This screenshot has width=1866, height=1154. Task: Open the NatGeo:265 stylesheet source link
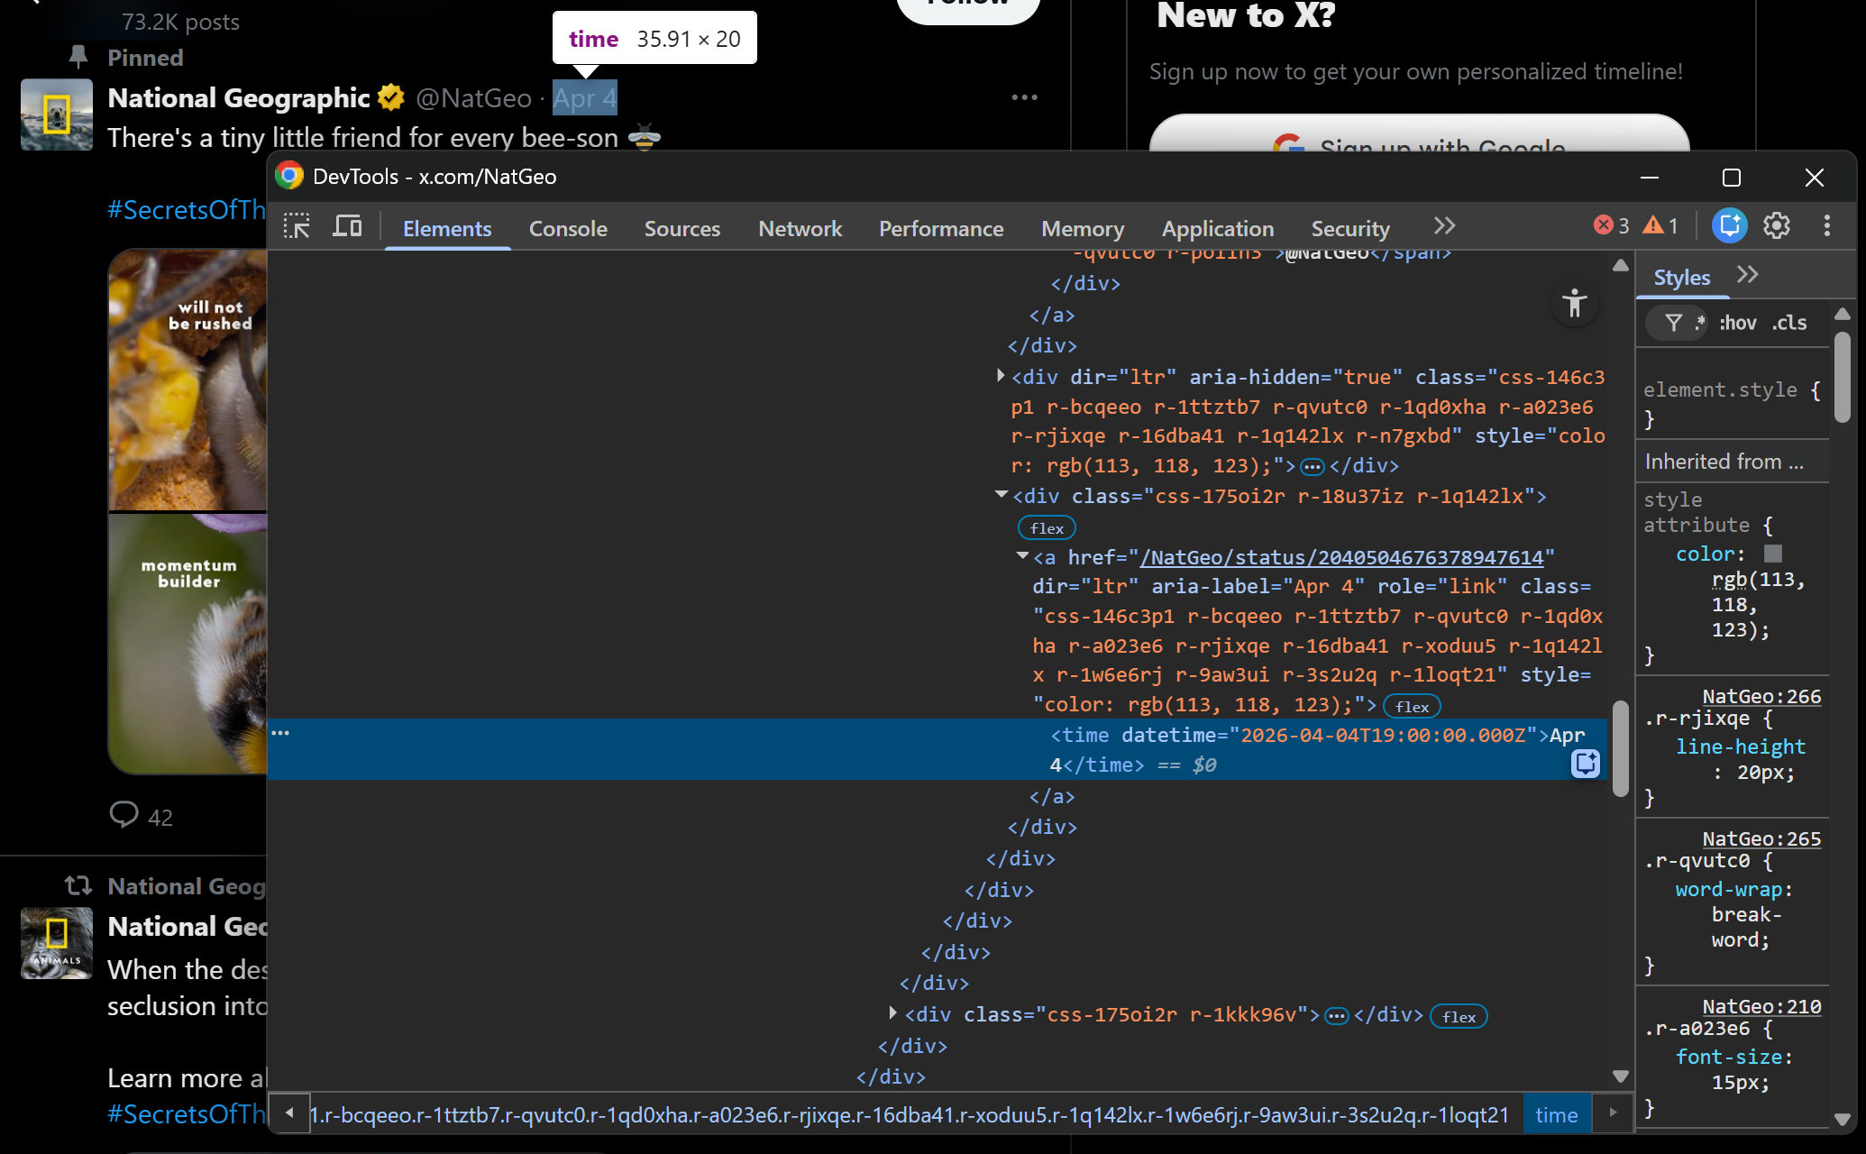pyautogui.click(x=1761, y=838)
